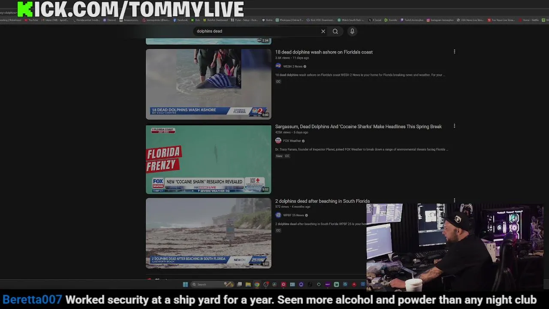Open the Rumble bookmark

[391, 20]
